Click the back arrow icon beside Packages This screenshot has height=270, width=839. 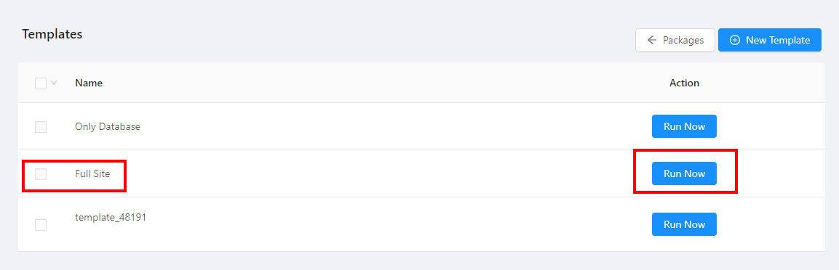click(651, 40)
